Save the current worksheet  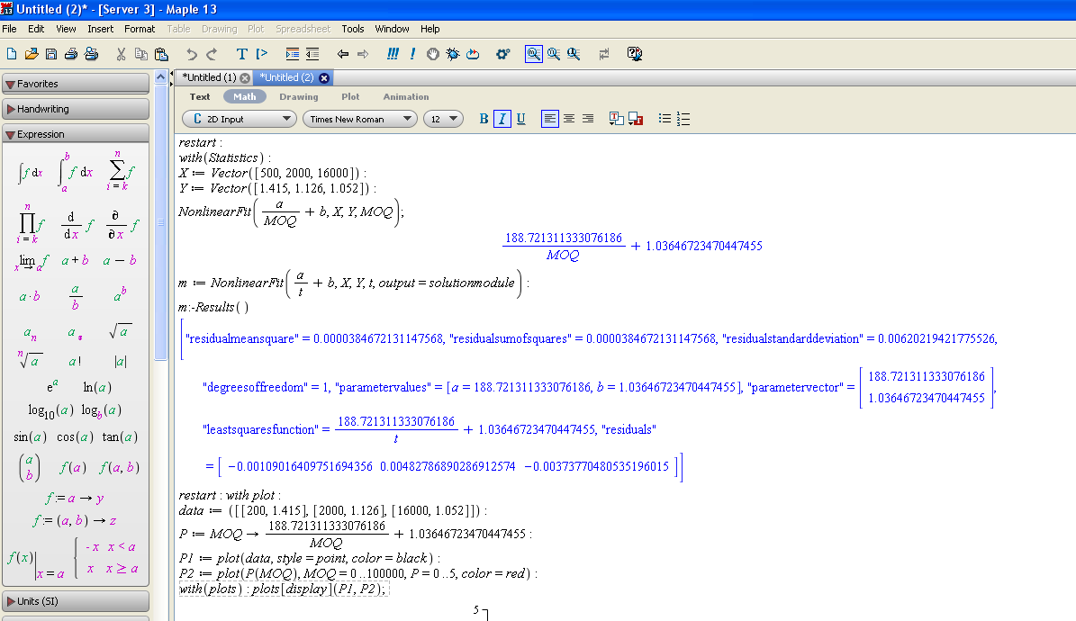pyautogui.click(x=50, y=54)
